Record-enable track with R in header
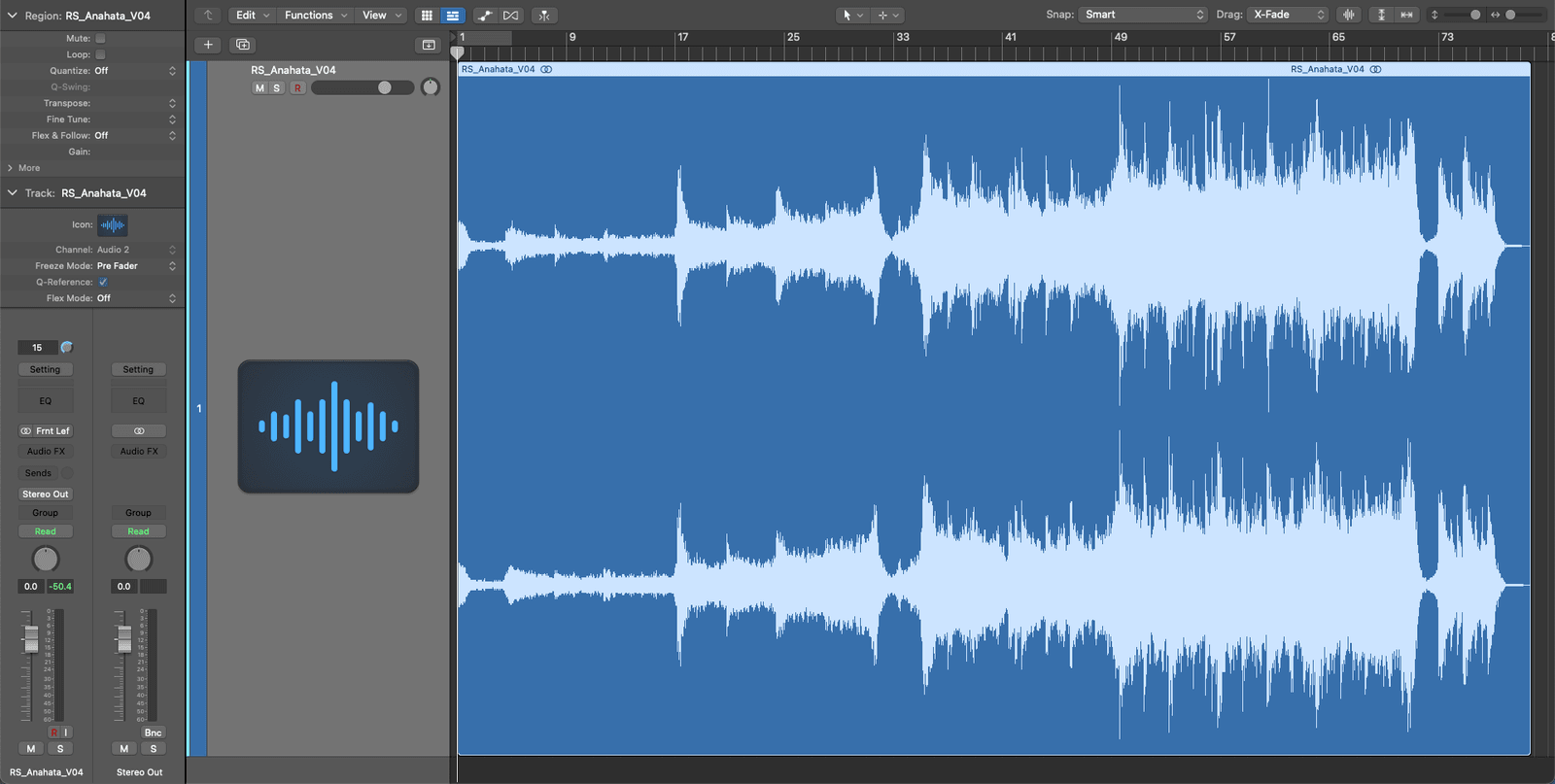This screenshot has height=784, width=1555. click(297, 87)
